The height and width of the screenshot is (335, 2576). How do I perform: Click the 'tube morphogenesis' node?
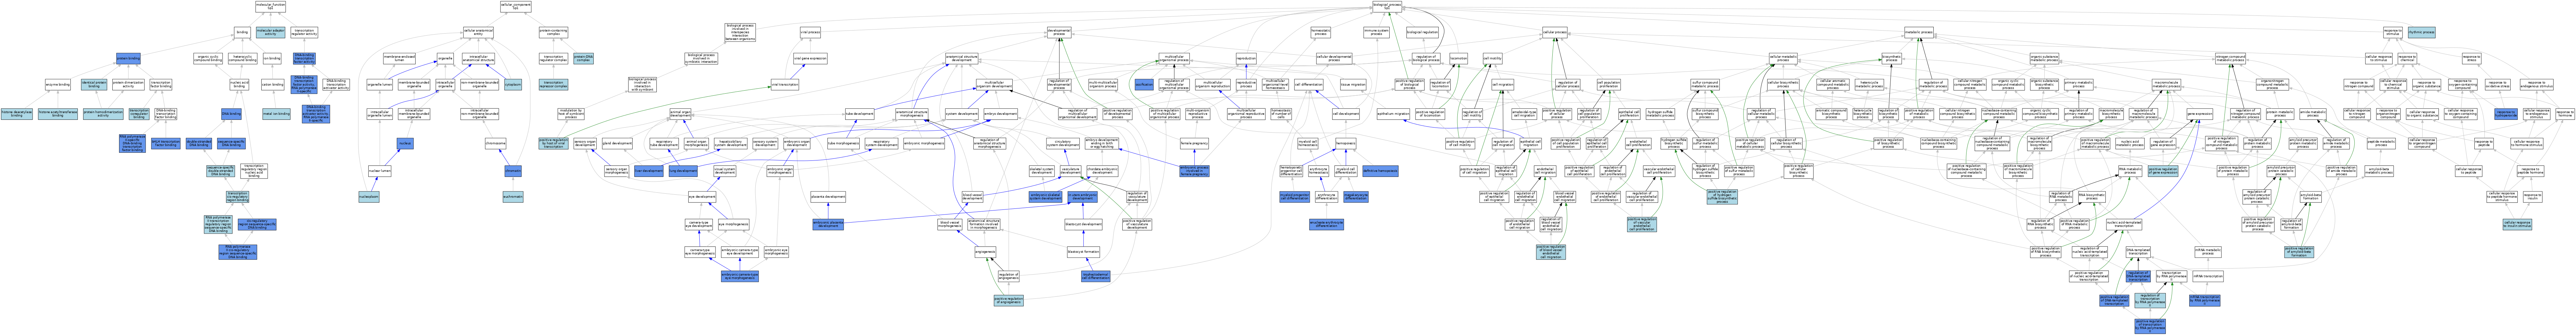pyautogui.click(x=843, y=143)
